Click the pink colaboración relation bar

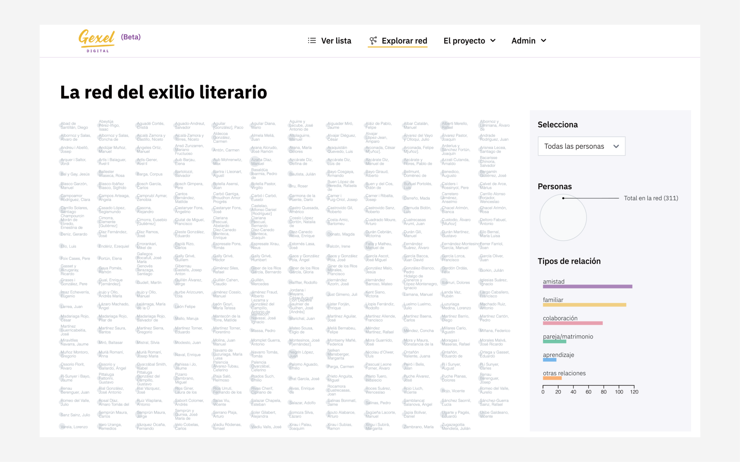click(573, 323)
